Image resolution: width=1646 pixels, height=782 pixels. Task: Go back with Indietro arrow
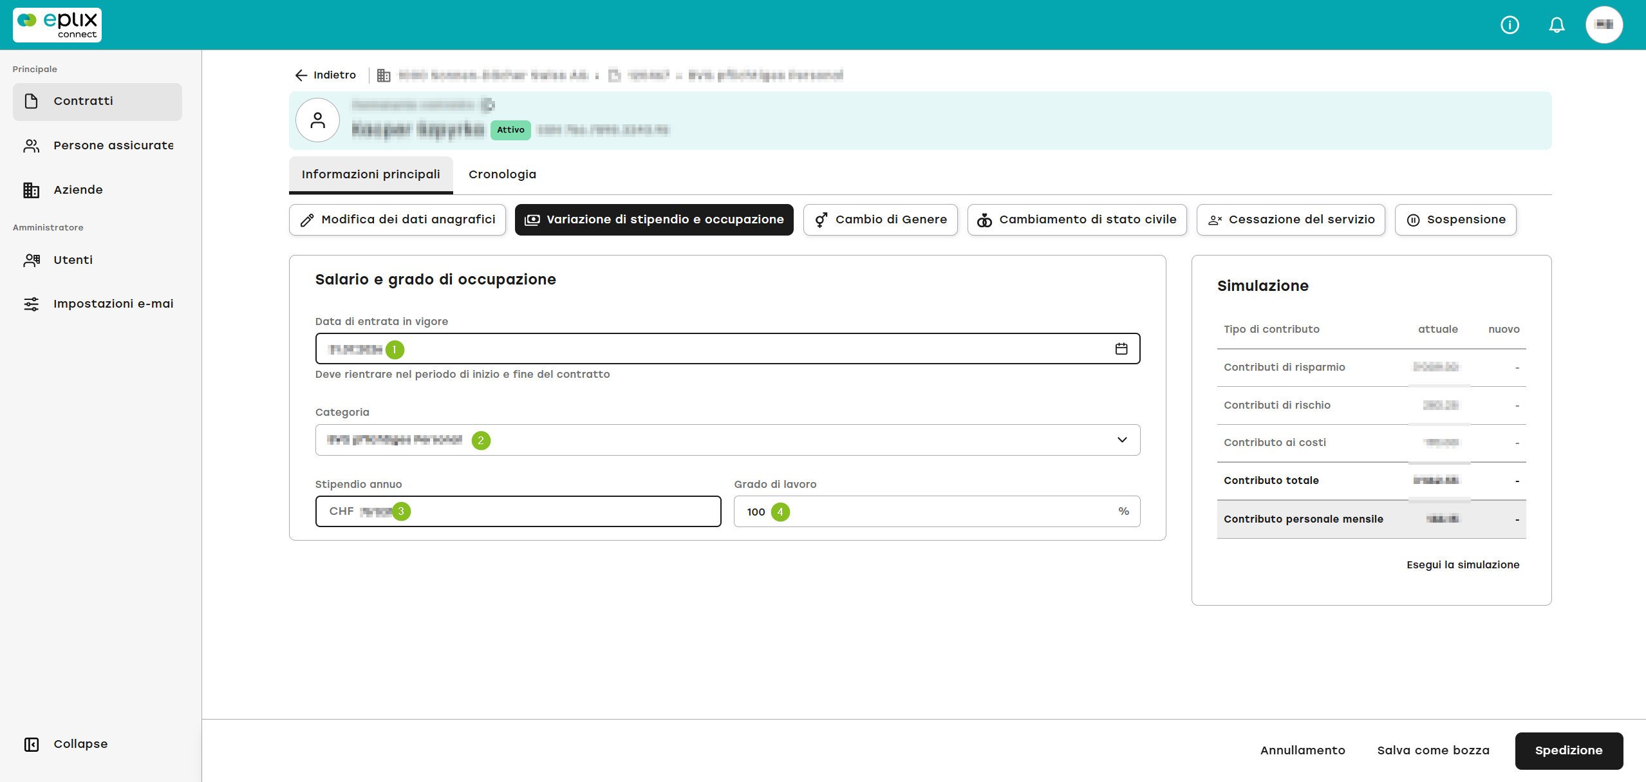(325, 75)
